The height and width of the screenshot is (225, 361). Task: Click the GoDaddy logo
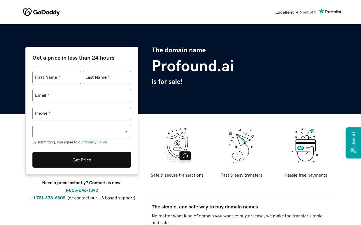tap(41, 12)
